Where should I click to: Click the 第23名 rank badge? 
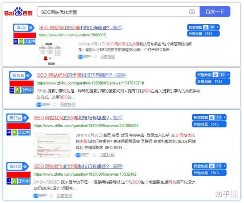[18, 118]
